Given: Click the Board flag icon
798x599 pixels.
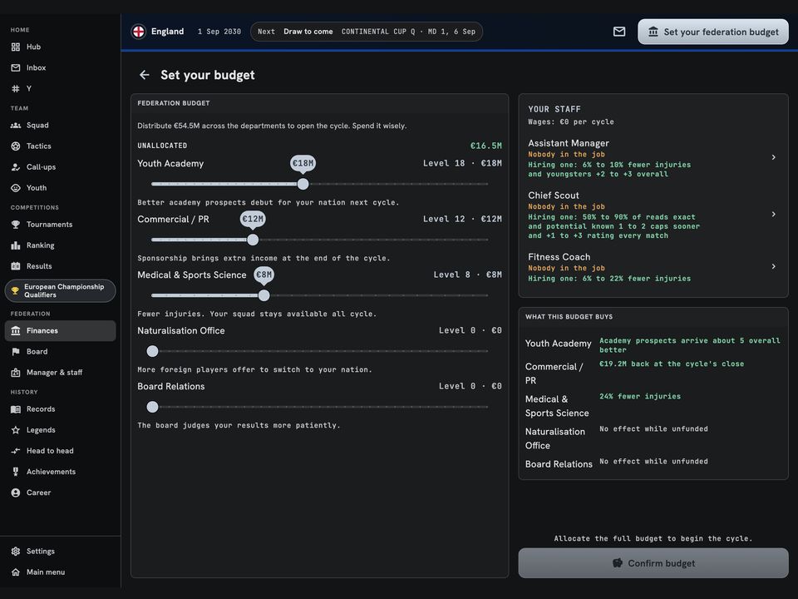Looking at the screenshot, I should tap(16, 351).
